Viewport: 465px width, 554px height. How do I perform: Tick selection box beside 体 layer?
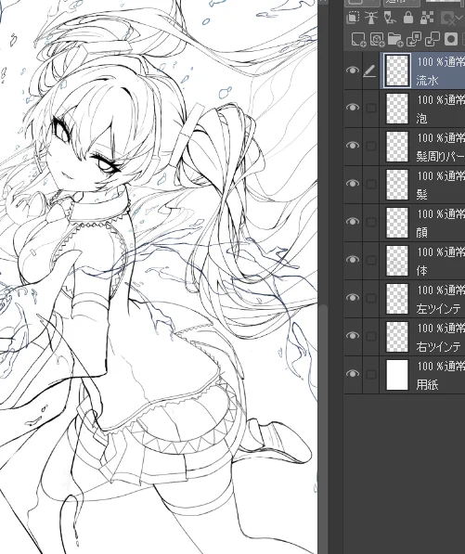[x=370, y=261]
